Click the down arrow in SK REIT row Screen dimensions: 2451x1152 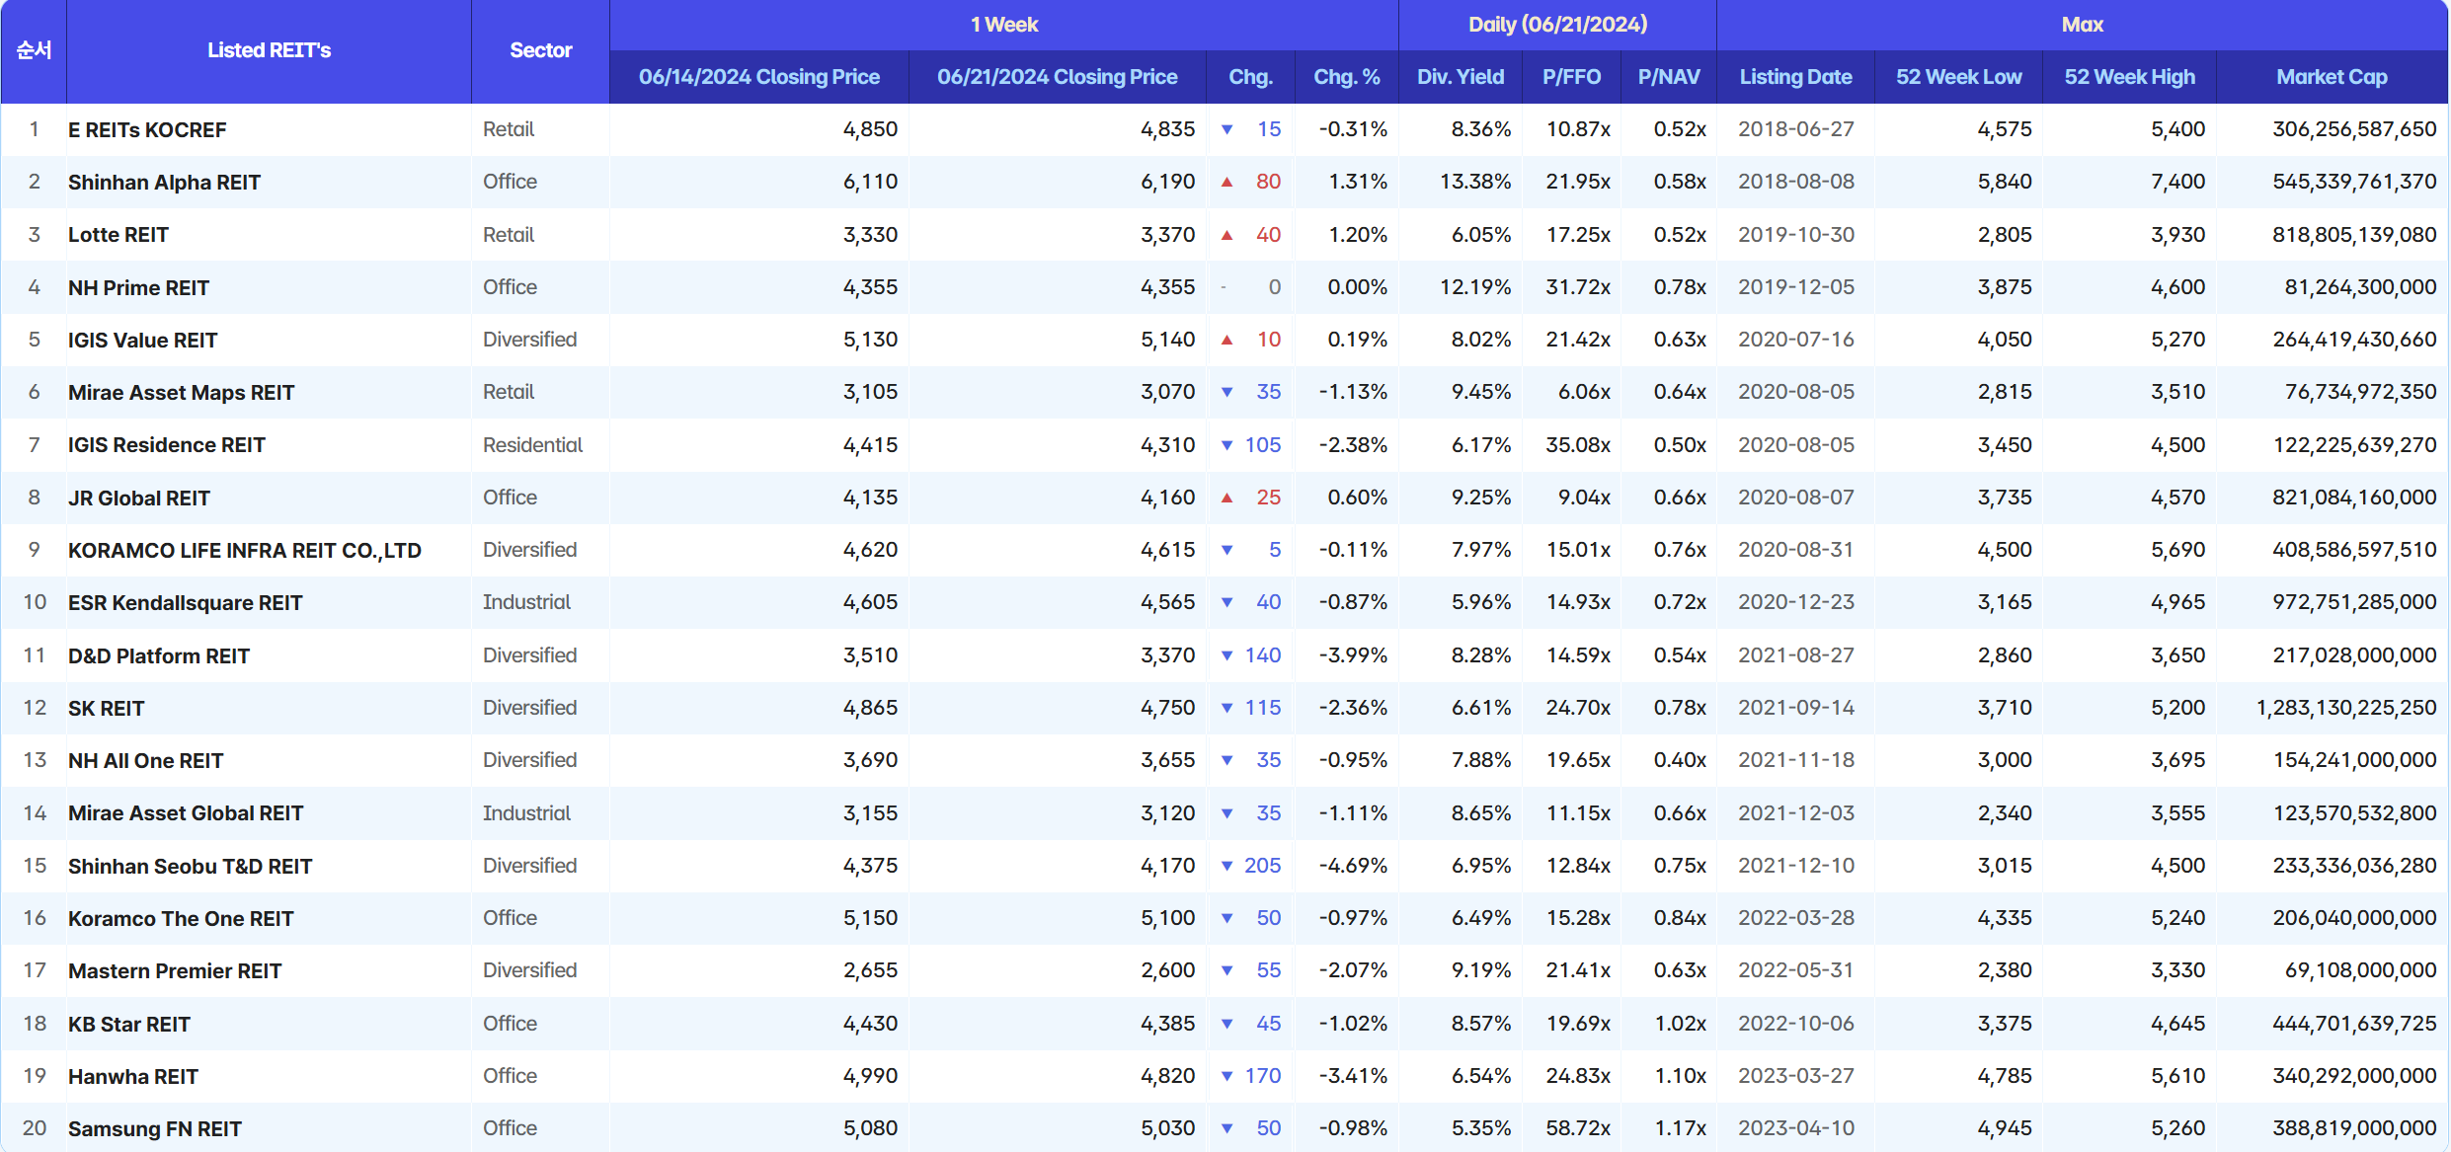(x=1226, y=708)
